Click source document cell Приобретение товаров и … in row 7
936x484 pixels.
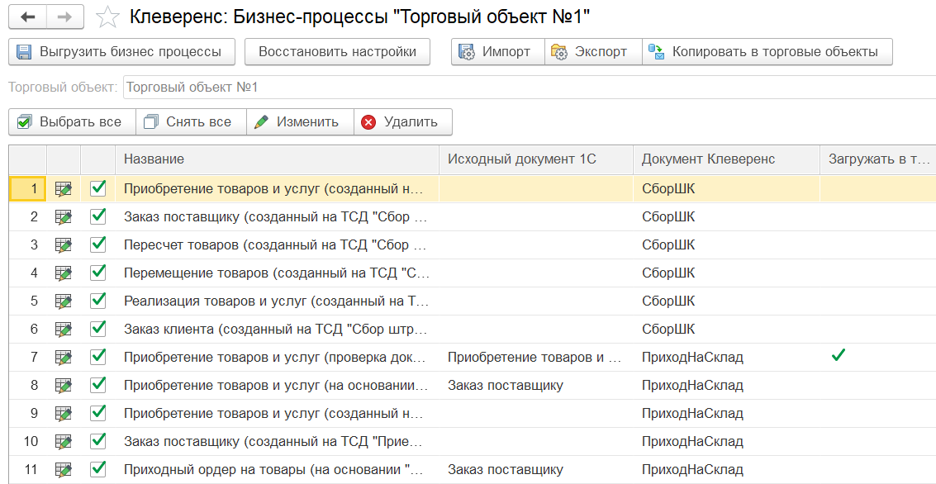pos(536,358)
